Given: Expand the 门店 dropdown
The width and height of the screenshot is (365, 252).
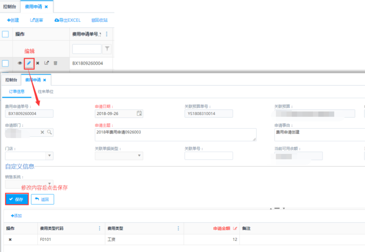Looking at the screenshot, I should click(50, 156).
